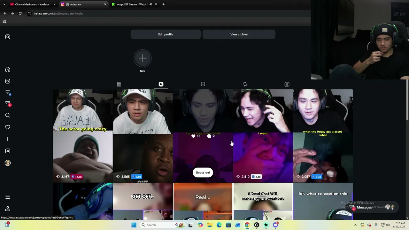Add a New highlight with plus circle
Image resolution: width=409 pixels, height=230 pixels.
(143, 58)
